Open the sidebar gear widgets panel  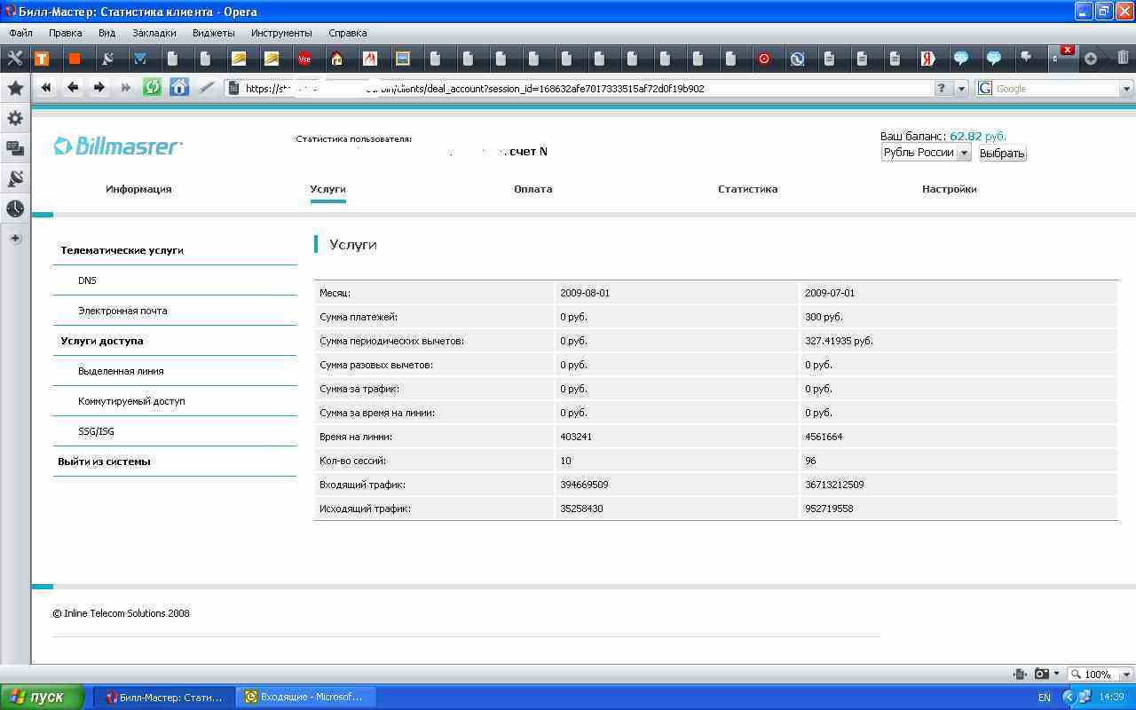15,118
